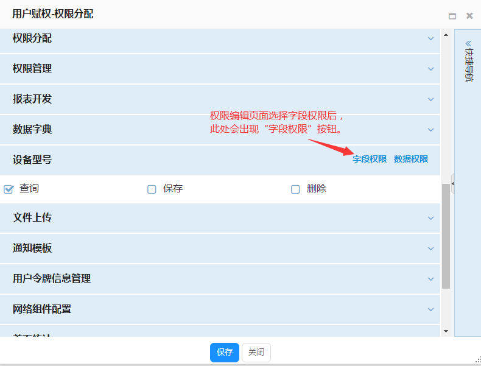Enable the 保存 permission checkbox

(x=152, y=189)
